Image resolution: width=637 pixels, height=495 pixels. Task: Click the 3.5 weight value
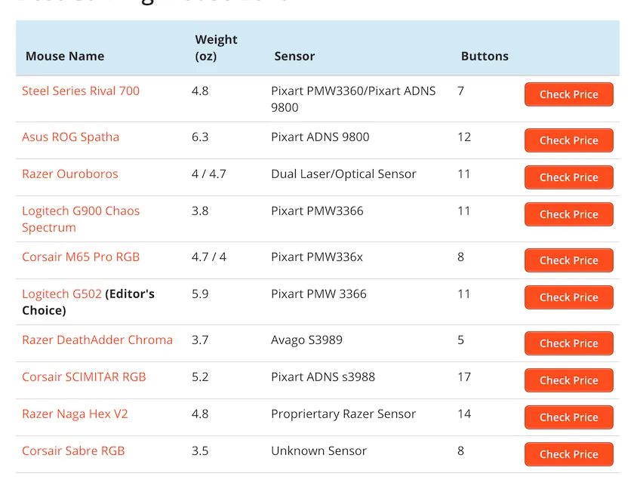(200, 450)
